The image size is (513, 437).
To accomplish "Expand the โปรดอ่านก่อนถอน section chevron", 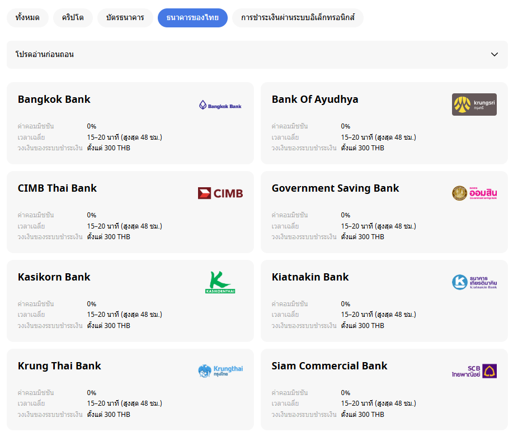I will tap(494, 55).
